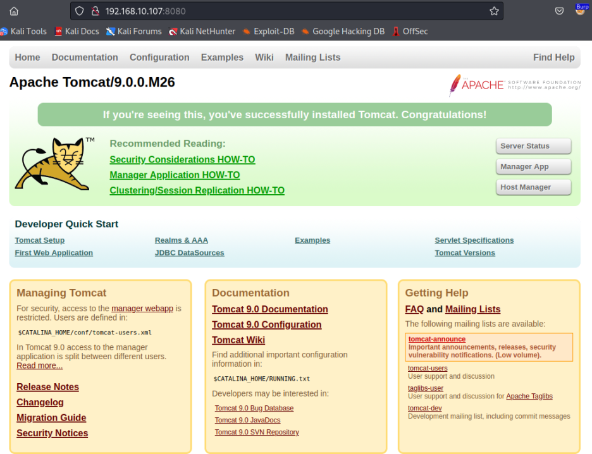Open Tomcat 9.0 JavaDocs link
This screenshot has width=592, height=454.
248,420
